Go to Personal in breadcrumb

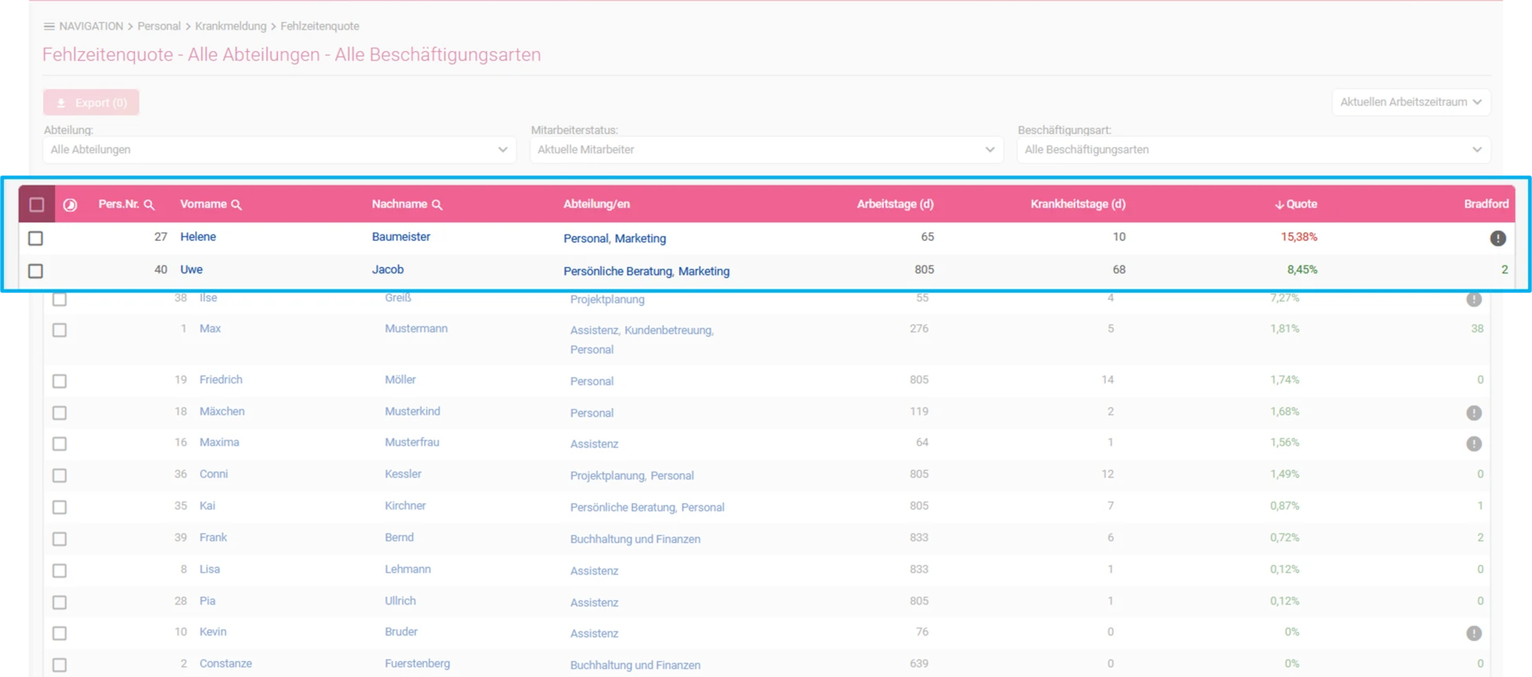[x=159, y=26]
